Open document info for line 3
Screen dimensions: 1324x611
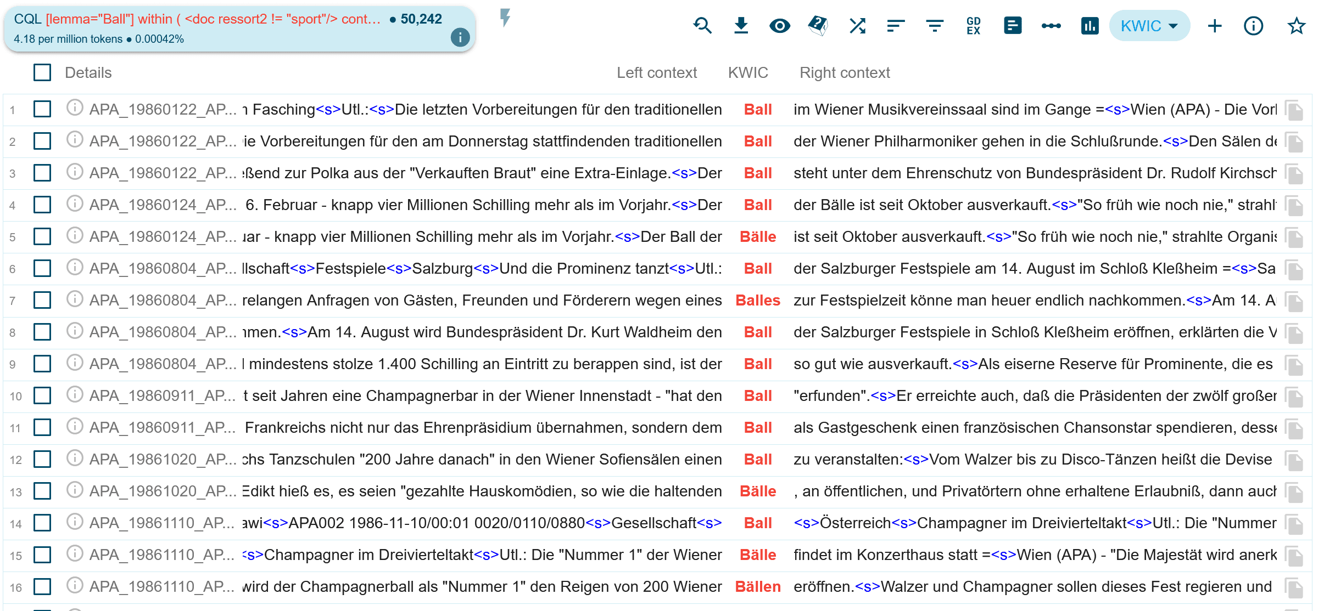[x=75, y=172]
